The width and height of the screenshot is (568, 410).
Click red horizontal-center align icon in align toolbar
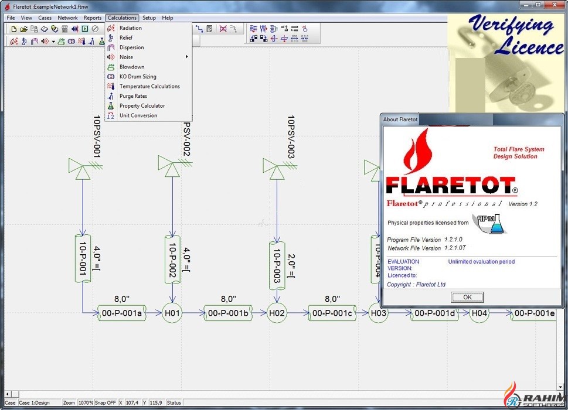284,38
